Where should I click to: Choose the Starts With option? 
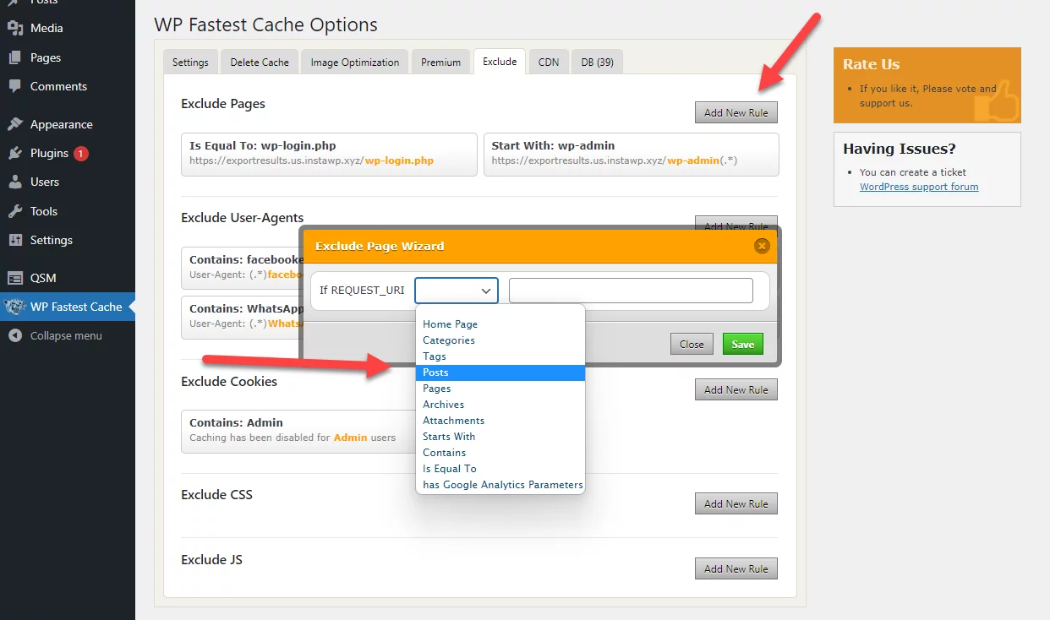(500, 437)
